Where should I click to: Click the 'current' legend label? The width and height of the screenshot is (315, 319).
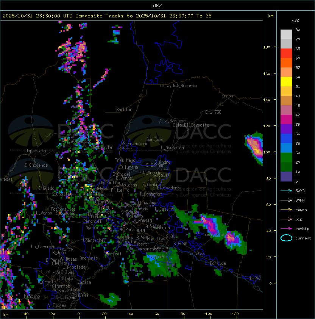303,238
